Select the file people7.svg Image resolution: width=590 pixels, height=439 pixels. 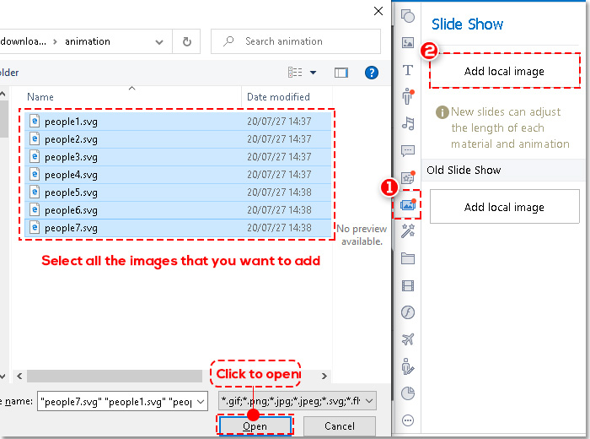click(178, 228)
